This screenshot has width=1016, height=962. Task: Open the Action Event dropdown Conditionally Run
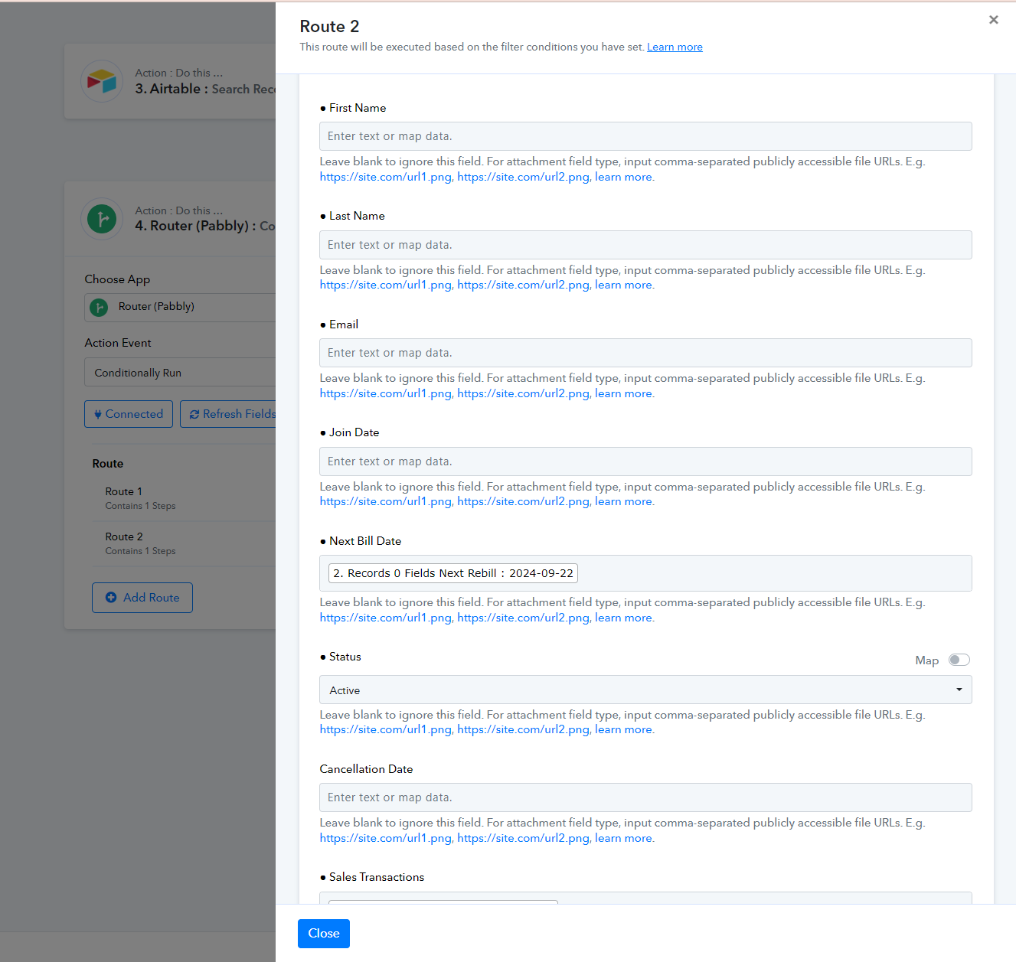pyautogui.click(x=180, y=373)
